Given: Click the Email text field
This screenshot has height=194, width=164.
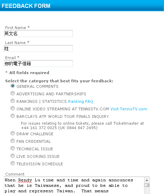Looking at the screenshot, I should click(38, 64).
